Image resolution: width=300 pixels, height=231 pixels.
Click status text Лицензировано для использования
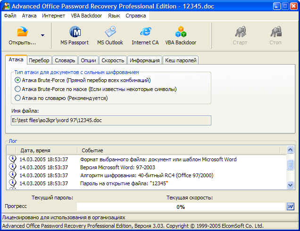pos(64,217)
